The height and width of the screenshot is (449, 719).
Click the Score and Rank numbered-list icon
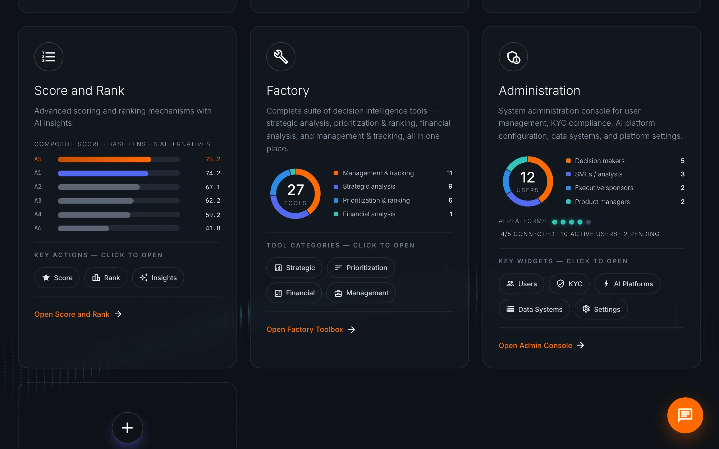[x=49, y=57]
